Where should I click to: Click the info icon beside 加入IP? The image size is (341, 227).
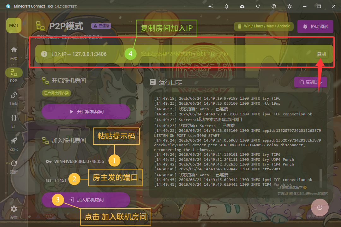pos(44,54)
